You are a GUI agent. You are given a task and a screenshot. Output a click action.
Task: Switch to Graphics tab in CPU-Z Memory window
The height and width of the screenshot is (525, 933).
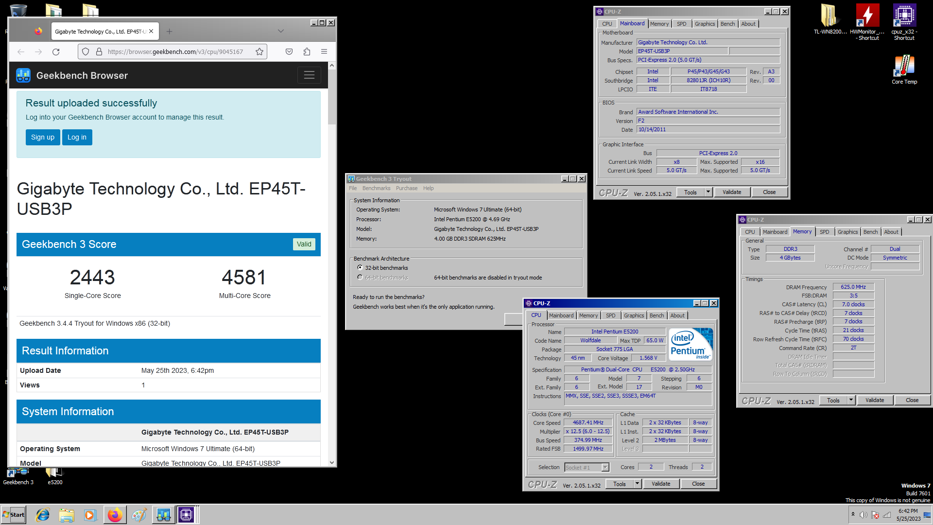click(847, 232)
